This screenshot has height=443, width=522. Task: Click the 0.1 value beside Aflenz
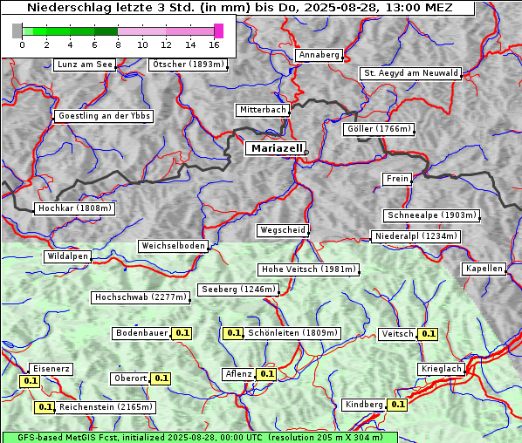[x=266, y=374]
